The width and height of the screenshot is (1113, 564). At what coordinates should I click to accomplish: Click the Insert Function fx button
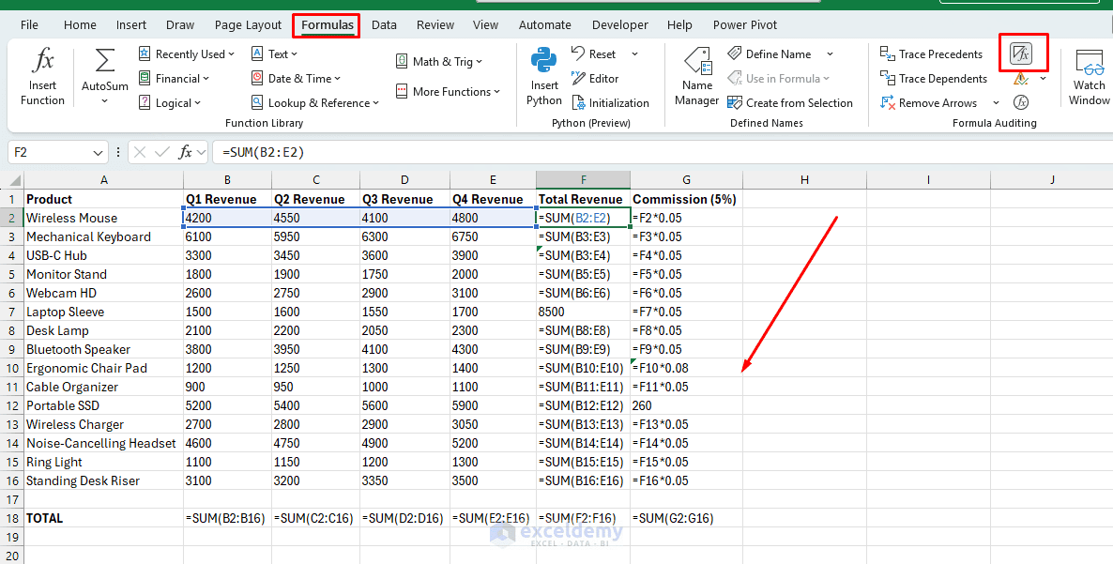[x=42, y=77]
